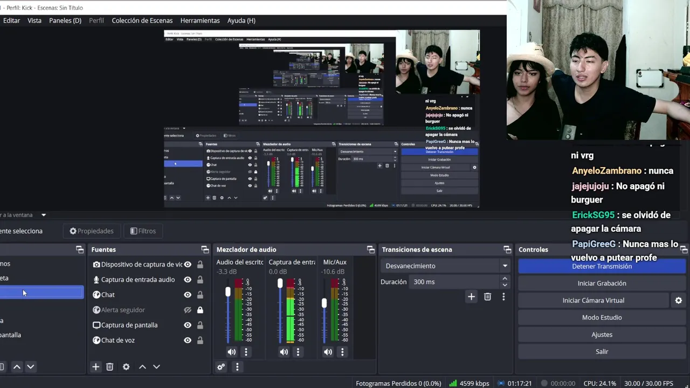Move scene up in scenes list

point(17,366)
